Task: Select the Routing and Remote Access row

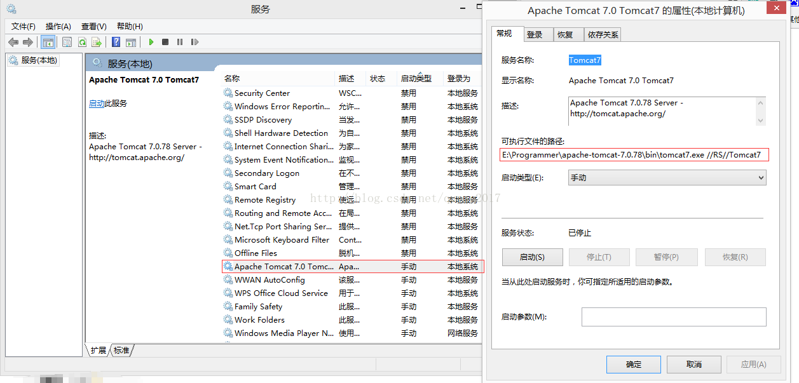Action: pos(353,213)
